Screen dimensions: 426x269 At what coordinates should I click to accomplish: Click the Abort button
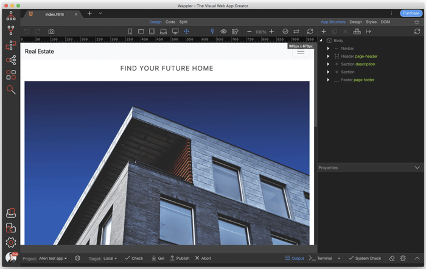click(x=203, y=258)
